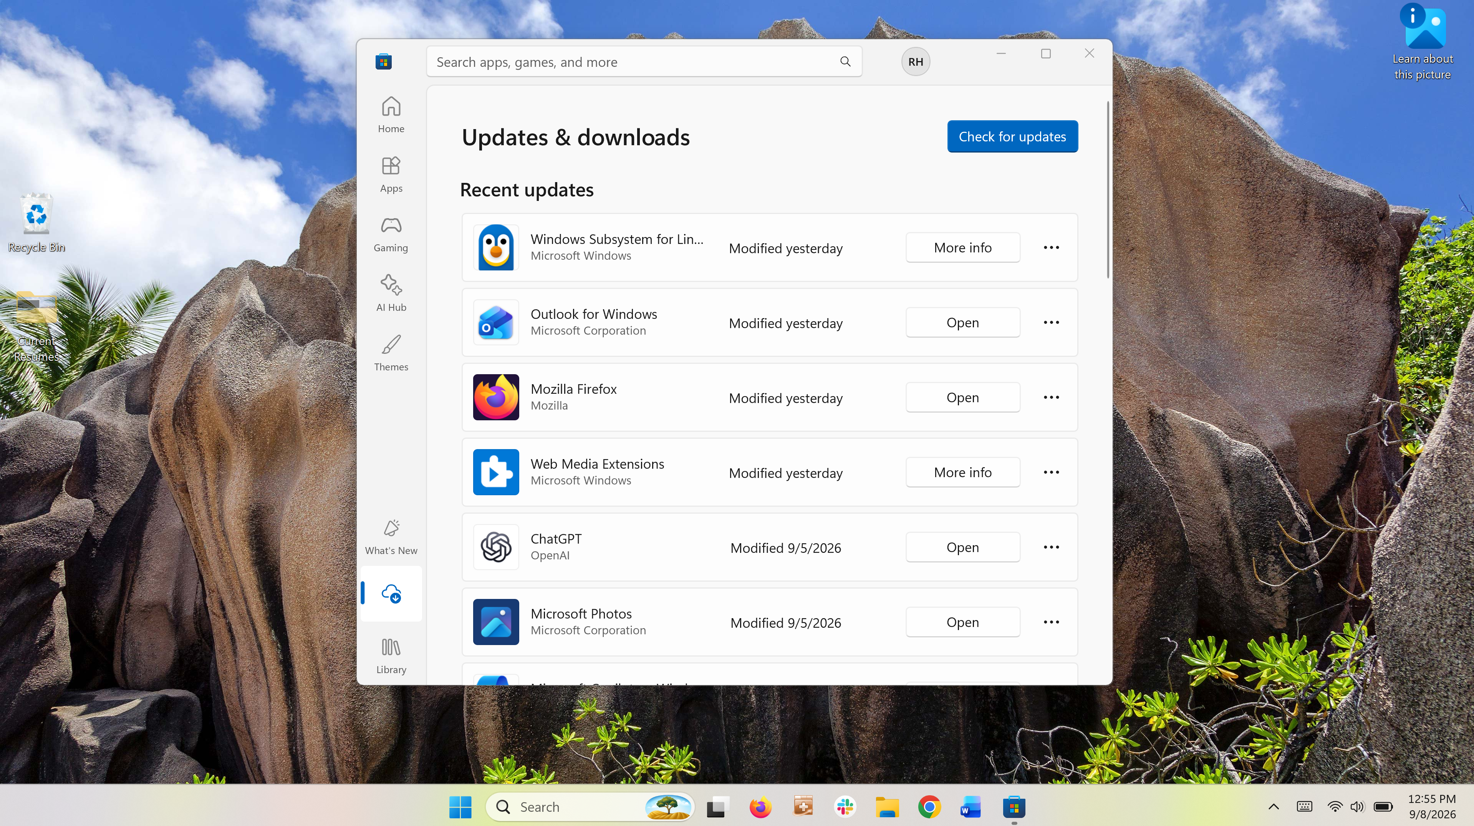Click the touch keyboard tray icon

(1304, 807)
